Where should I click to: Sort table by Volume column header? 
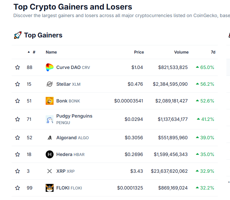[x=181, y=52]
